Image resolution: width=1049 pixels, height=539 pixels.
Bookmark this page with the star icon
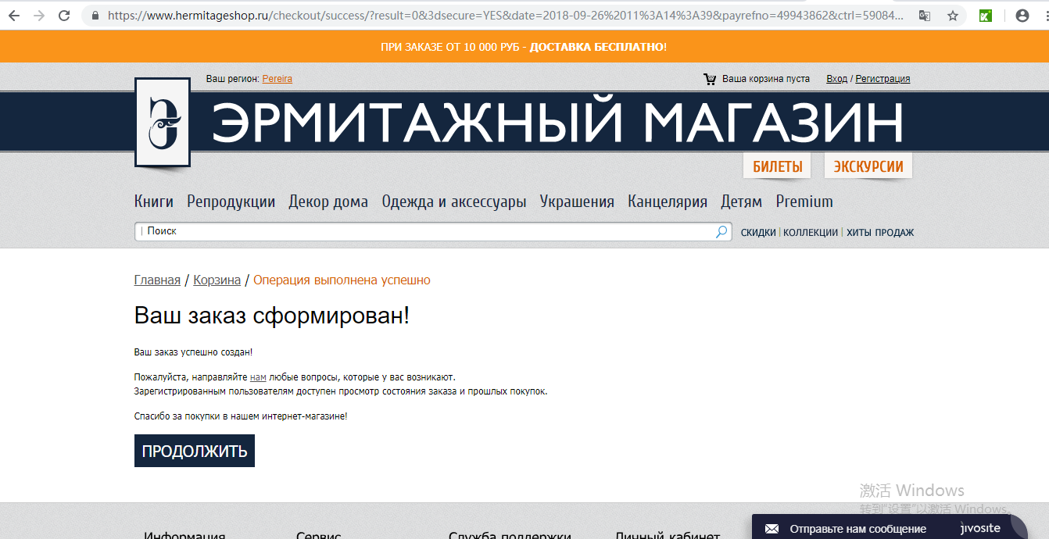tap(952, 16)
